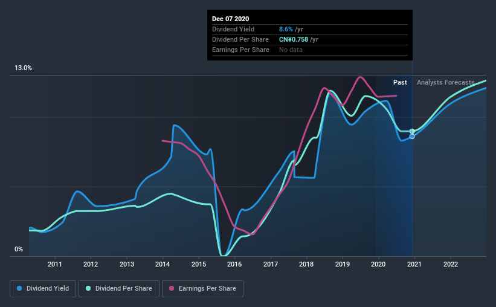Click the CN¥0.758 dividend per share value

[x=294, y=39]
